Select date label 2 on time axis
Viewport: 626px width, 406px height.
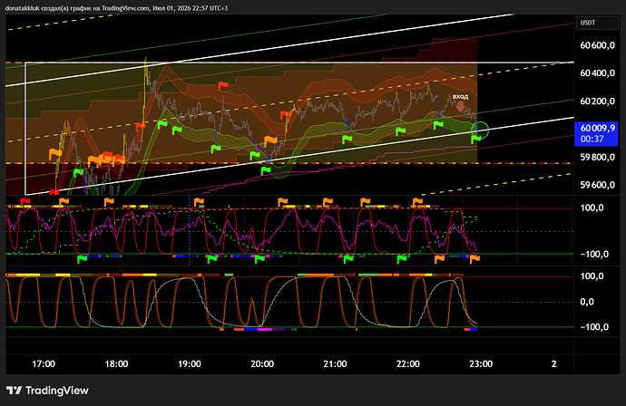[x=553, y=363]
